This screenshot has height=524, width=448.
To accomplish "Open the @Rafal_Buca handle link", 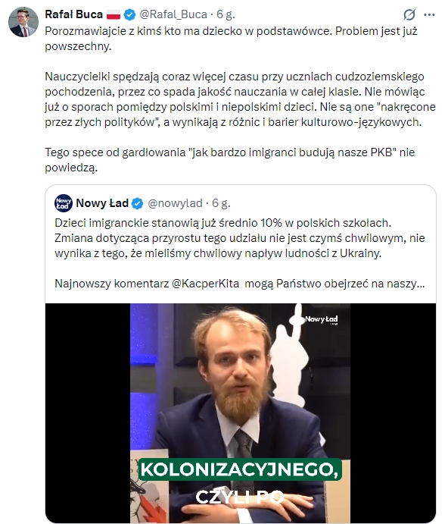I will pos(173,14).
